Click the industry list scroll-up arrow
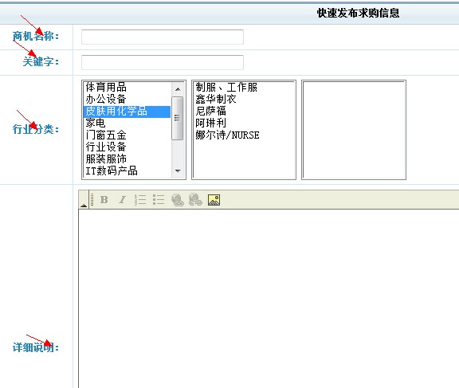Image resolution: width=459 pixels, height=388 pixels. (x=178, y=89)
